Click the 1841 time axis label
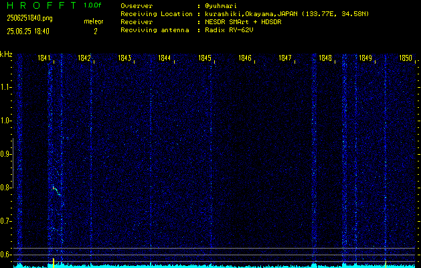Screen dimensions: 421x268 tap(44, 58)
